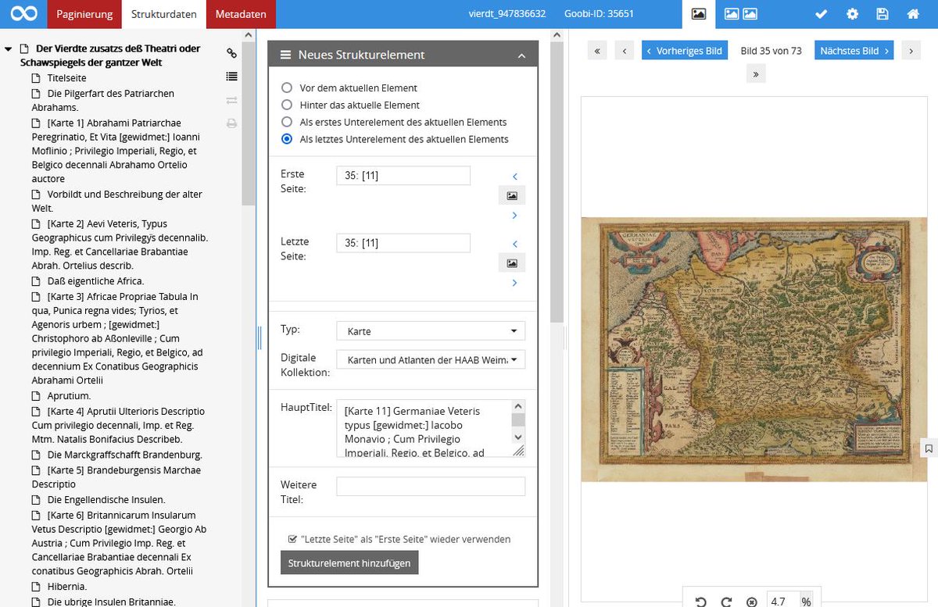This screenshot has height=607, width=938.
Task: Click the next-page arrow below Letzte Seite image icon
Action: [x=514, y=282]
